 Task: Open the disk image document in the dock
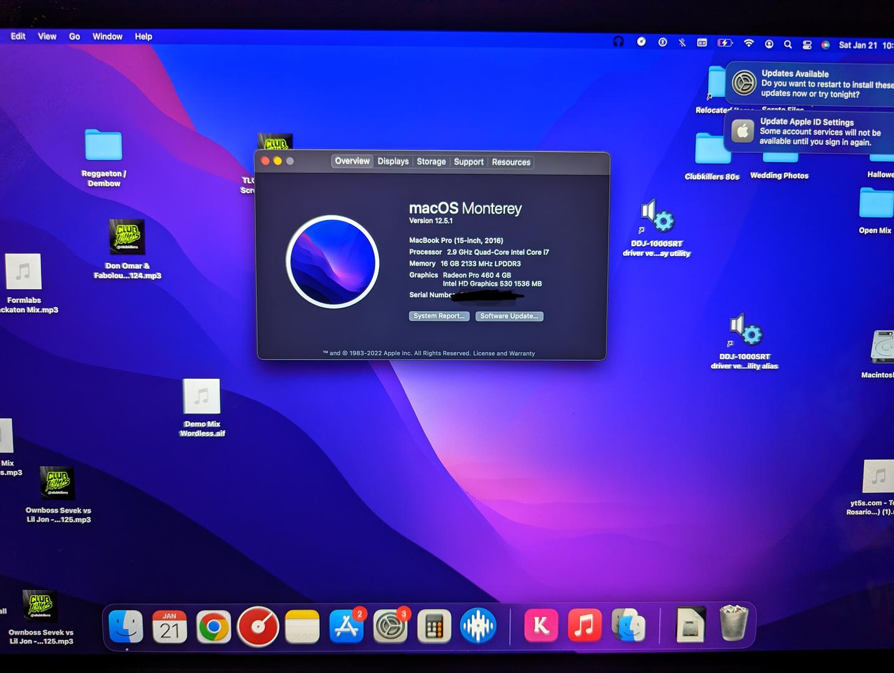click(x=691, y=624)
